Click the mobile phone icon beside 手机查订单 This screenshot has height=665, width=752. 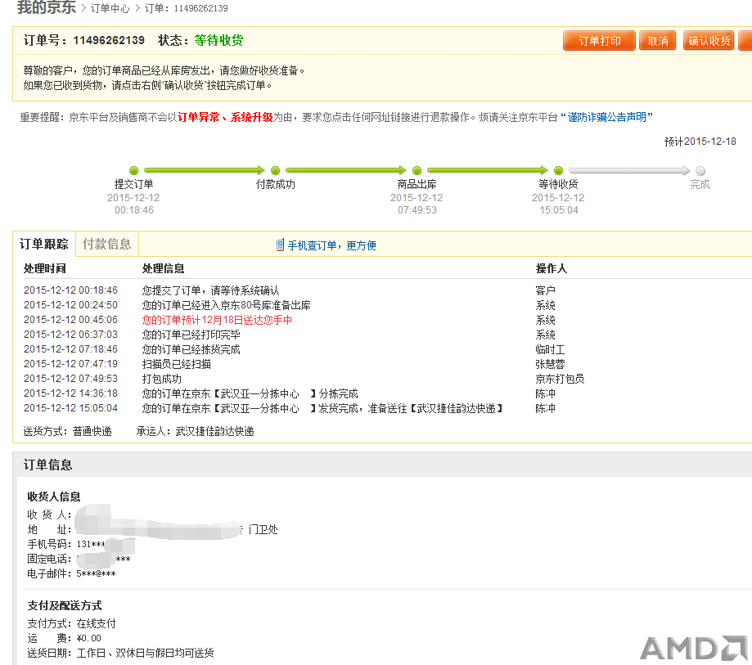pos(280,245)
